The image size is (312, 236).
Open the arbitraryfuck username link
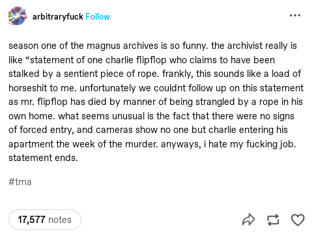click(58, 17)
